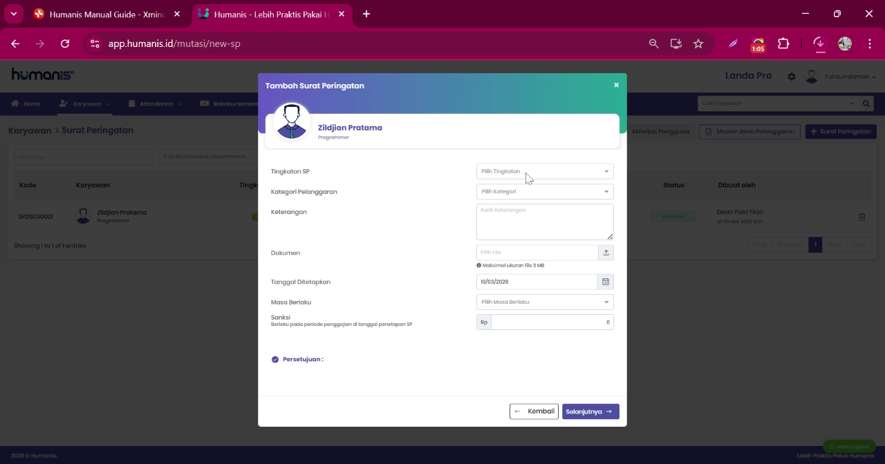This screenshot has width=885, height=464.
Task: Open the Extensions puzzle icon
Action: coord(783,43)
